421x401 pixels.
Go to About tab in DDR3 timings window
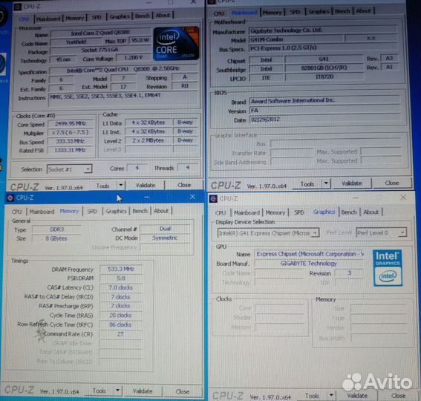coord(161,211)
